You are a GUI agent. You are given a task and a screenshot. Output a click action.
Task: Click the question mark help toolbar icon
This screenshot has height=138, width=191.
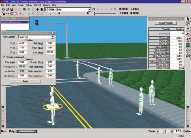[59, 14]
